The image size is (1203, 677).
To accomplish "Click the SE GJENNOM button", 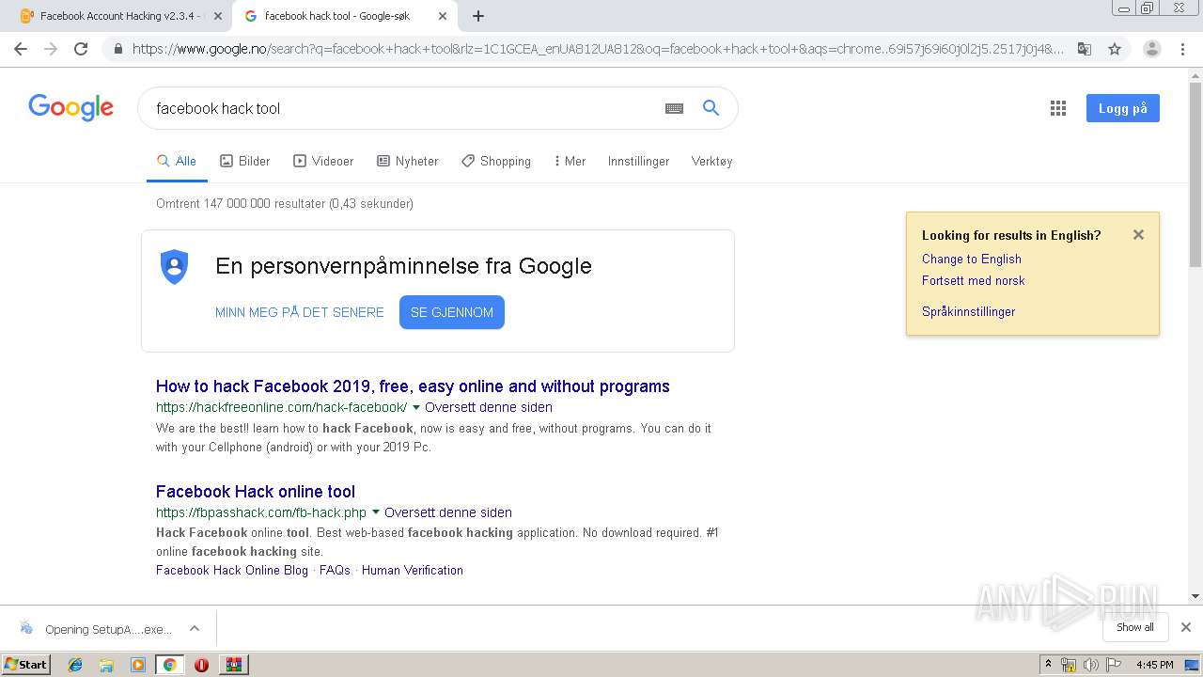I will click(452, 312).
